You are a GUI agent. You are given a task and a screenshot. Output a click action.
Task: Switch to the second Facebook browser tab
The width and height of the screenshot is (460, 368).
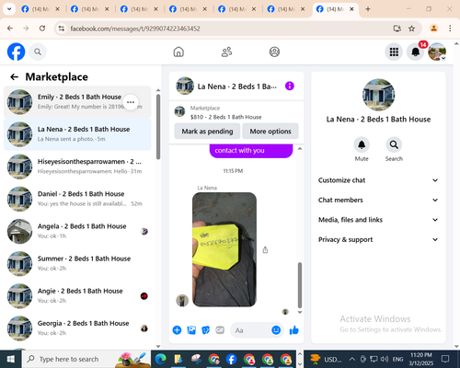coord(89,9)
